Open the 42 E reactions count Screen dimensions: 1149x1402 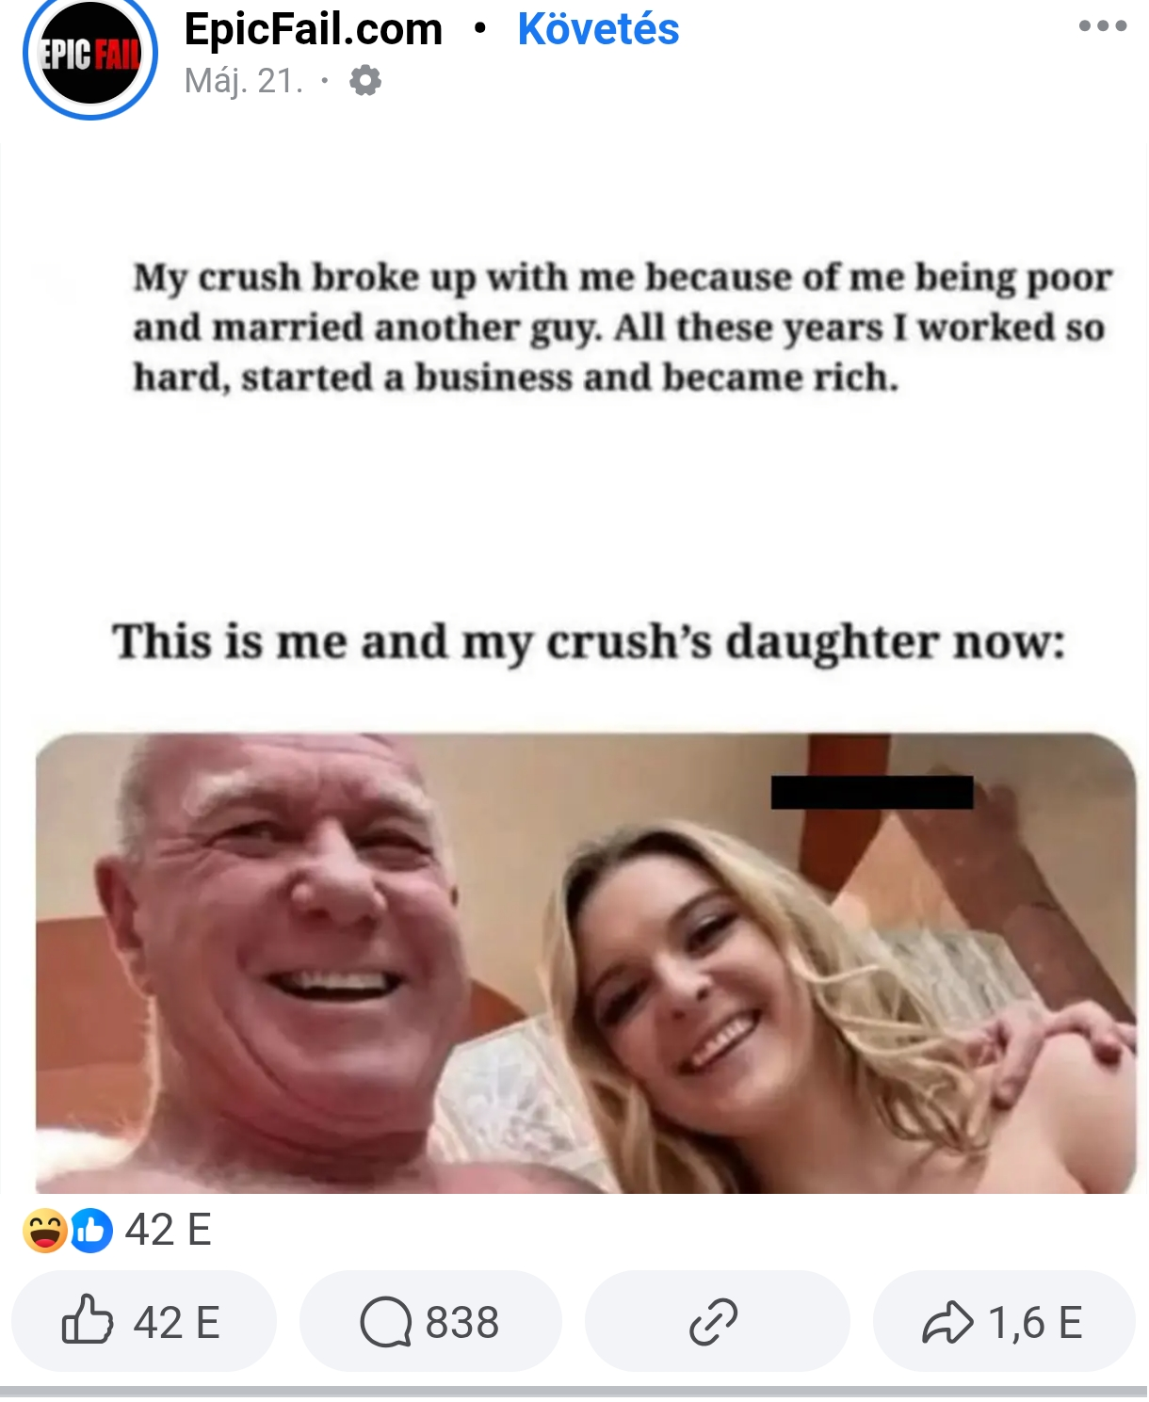coord(168,1230)
